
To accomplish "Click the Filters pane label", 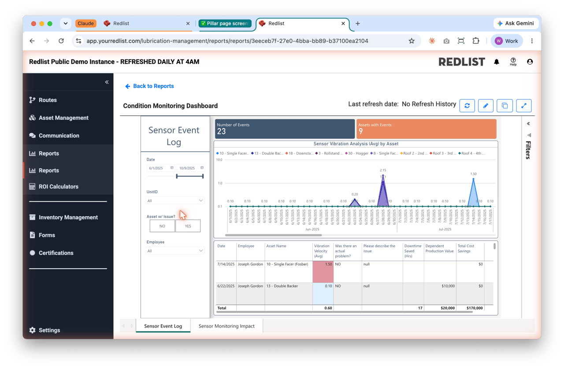I will pyautogui.click(x=528, y=150).
